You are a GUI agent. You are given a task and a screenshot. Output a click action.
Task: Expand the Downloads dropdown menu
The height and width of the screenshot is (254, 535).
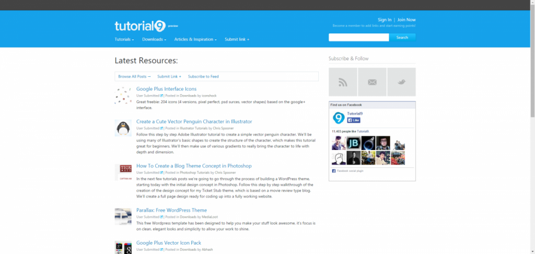click(x=154, y=39)
